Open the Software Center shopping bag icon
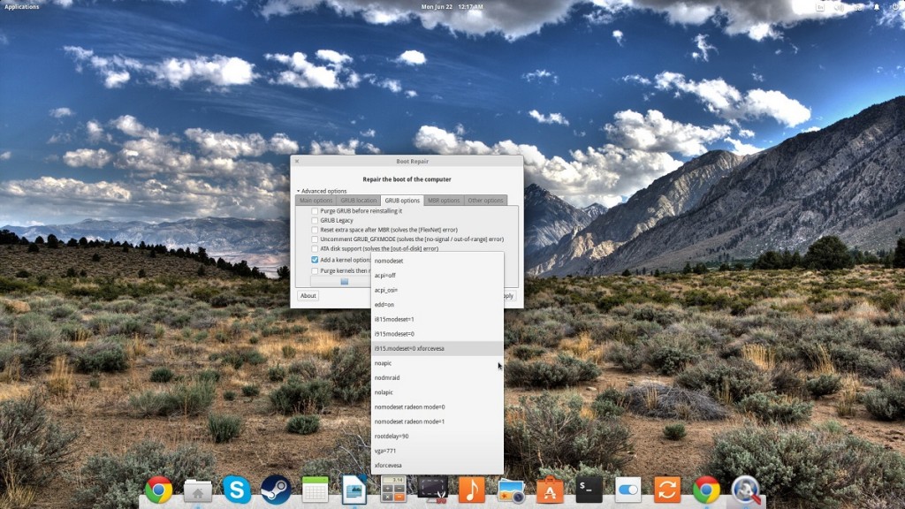The image size is (905, 509). (x=550, y=490)
